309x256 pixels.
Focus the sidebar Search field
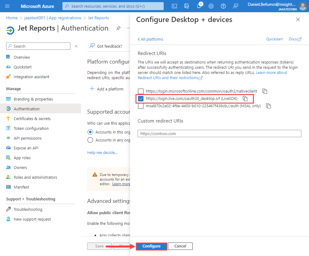tap(38, 46)
